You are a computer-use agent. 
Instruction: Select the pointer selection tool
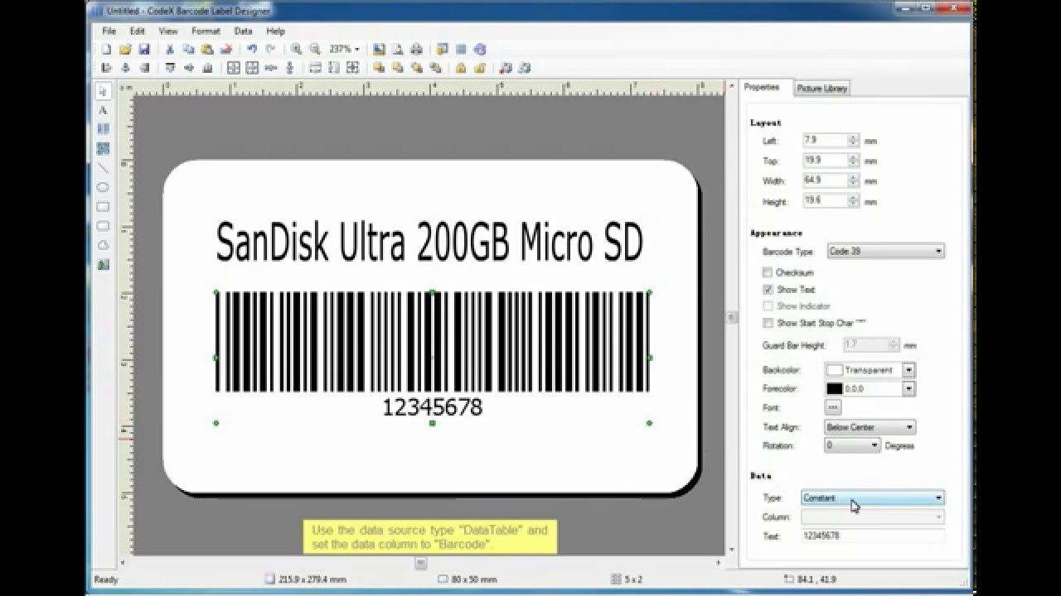(103, 91)
